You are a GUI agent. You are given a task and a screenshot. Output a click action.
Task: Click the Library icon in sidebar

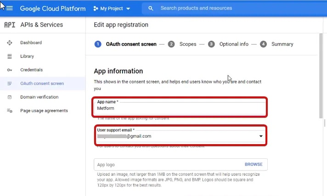(10, 56)
